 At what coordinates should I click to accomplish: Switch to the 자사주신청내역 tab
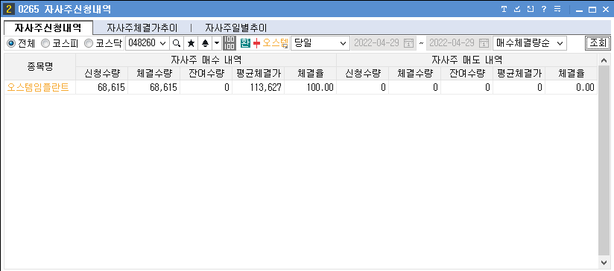(48, 28)
